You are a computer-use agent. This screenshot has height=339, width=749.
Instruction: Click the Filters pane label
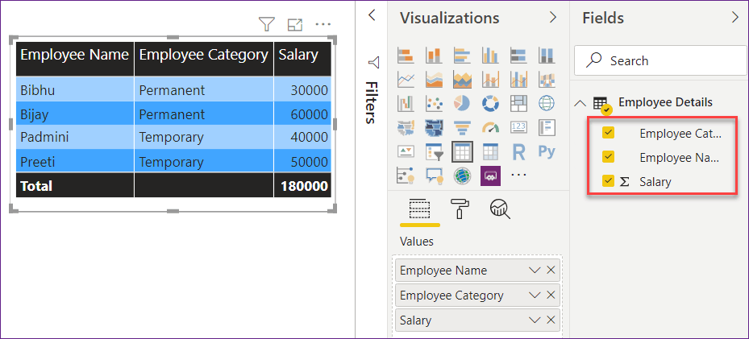tap(372, 102)
